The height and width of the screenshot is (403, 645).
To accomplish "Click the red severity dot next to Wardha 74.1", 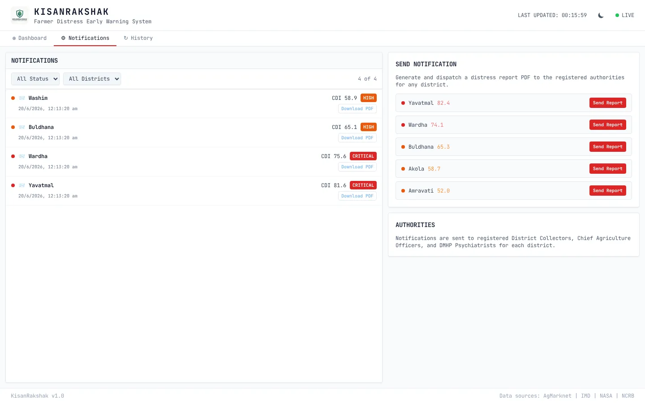I will tap(403, 125).
